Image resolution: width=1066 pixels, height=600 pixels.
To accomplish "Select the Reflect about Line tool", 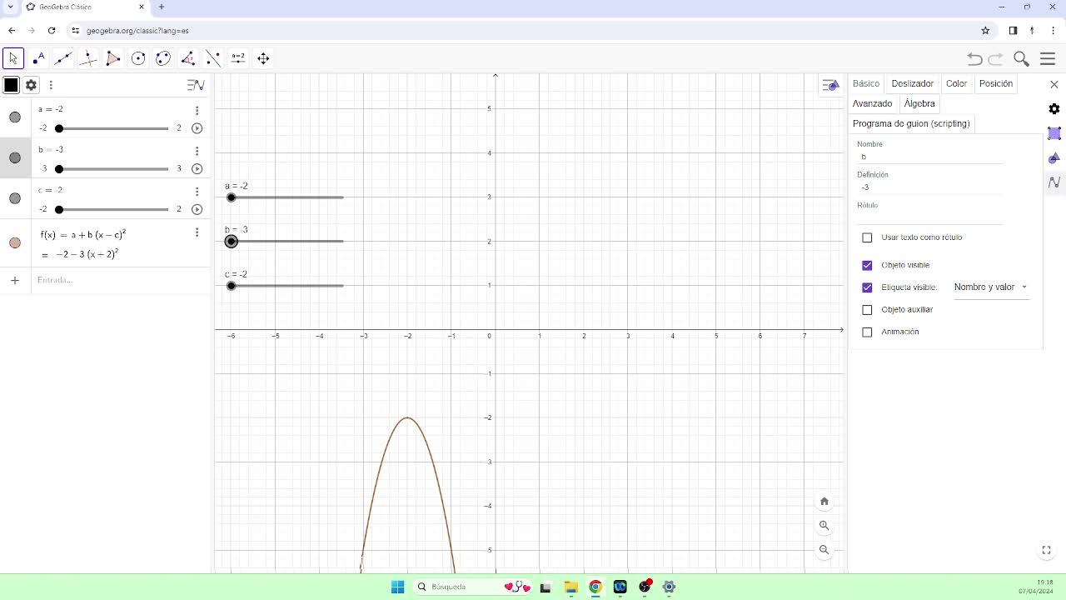I will pos(213,58).
